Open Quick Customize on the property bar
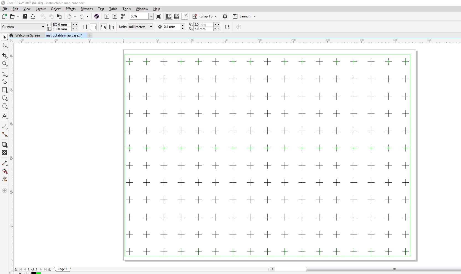461x274 pixels. (x=239, y=27)
